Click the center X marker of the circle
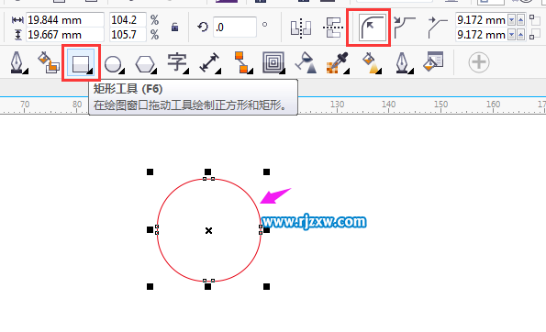Viewport: 546px width, 332px height. pos(208,230)
